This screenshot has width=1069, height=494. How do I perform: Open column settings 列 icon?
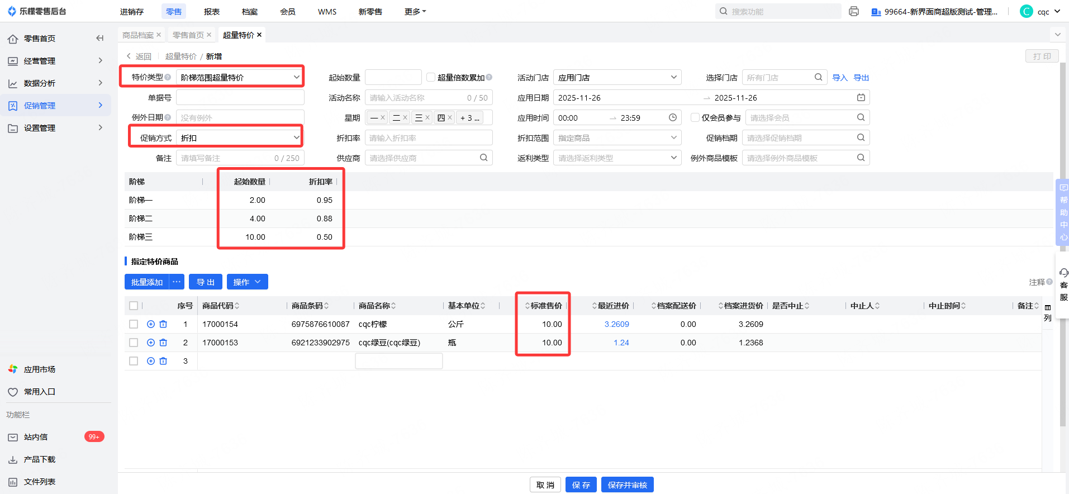[1048, 313]
